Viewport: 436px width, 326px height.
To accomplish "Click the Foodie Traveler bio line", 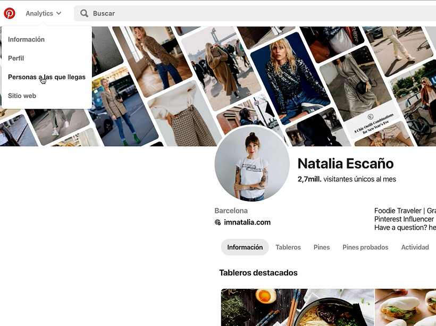I will [405, 211].
